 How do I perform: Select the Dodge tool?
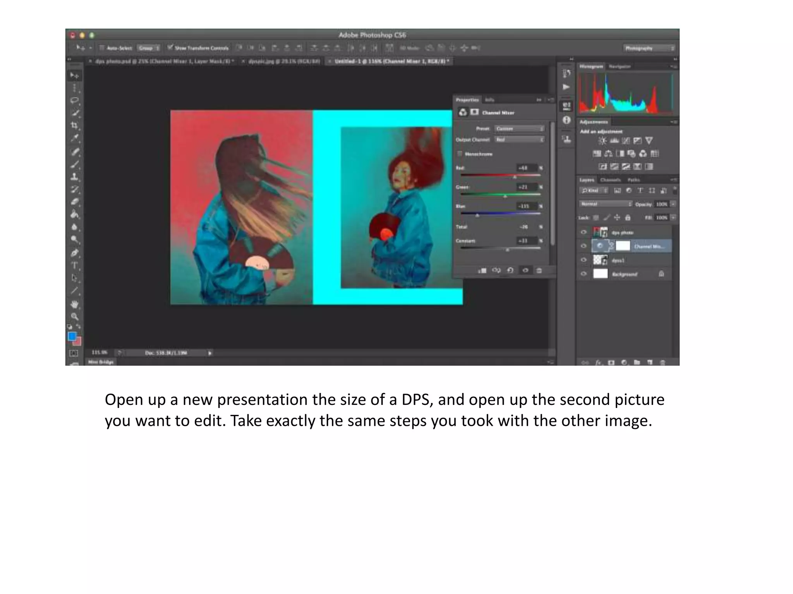[x=74, y=239]
